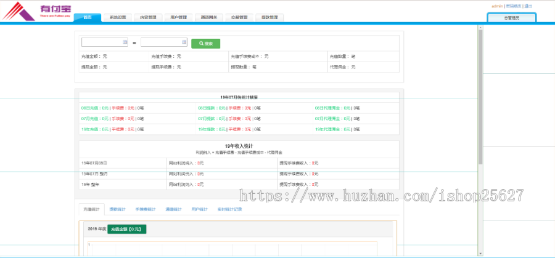Image resolution: width=555 pixels, height=258 pixels.
Task: Click the admin username link
Action: 497,6
